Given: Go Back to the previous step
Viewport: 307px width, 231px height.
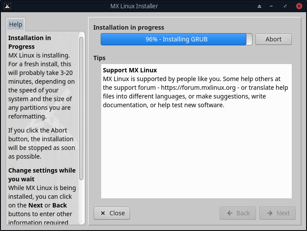Looking at the screenshot, I should coord(238,213).
